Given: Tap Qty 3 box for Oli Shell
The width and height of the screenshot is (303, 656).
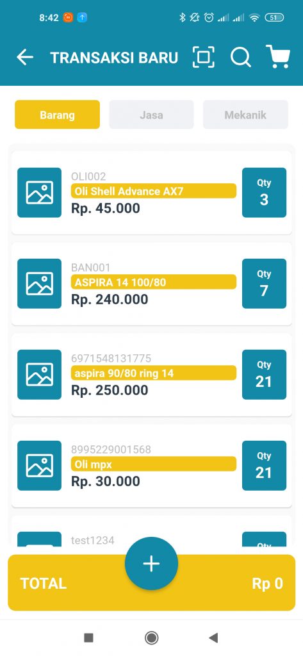Looking at the screenshot, I should coord(264,192).
